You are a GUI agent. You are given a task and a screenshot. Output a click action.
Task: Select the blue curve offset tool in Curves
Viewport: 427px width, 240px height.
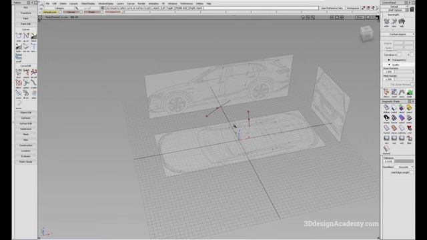19,57
